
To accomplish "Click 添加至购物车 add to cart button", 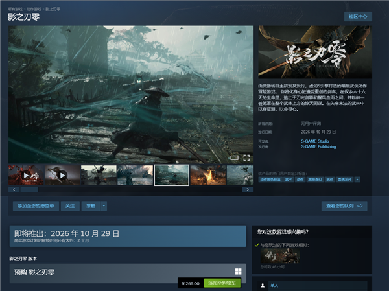I will point(222,283).
